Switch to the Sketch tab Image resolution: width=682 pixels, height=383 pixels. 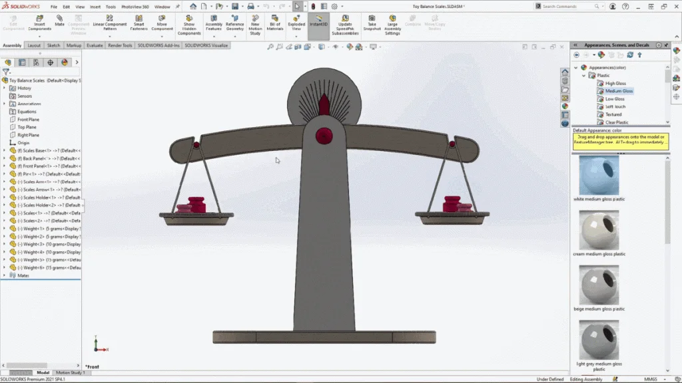pos(53,46)
